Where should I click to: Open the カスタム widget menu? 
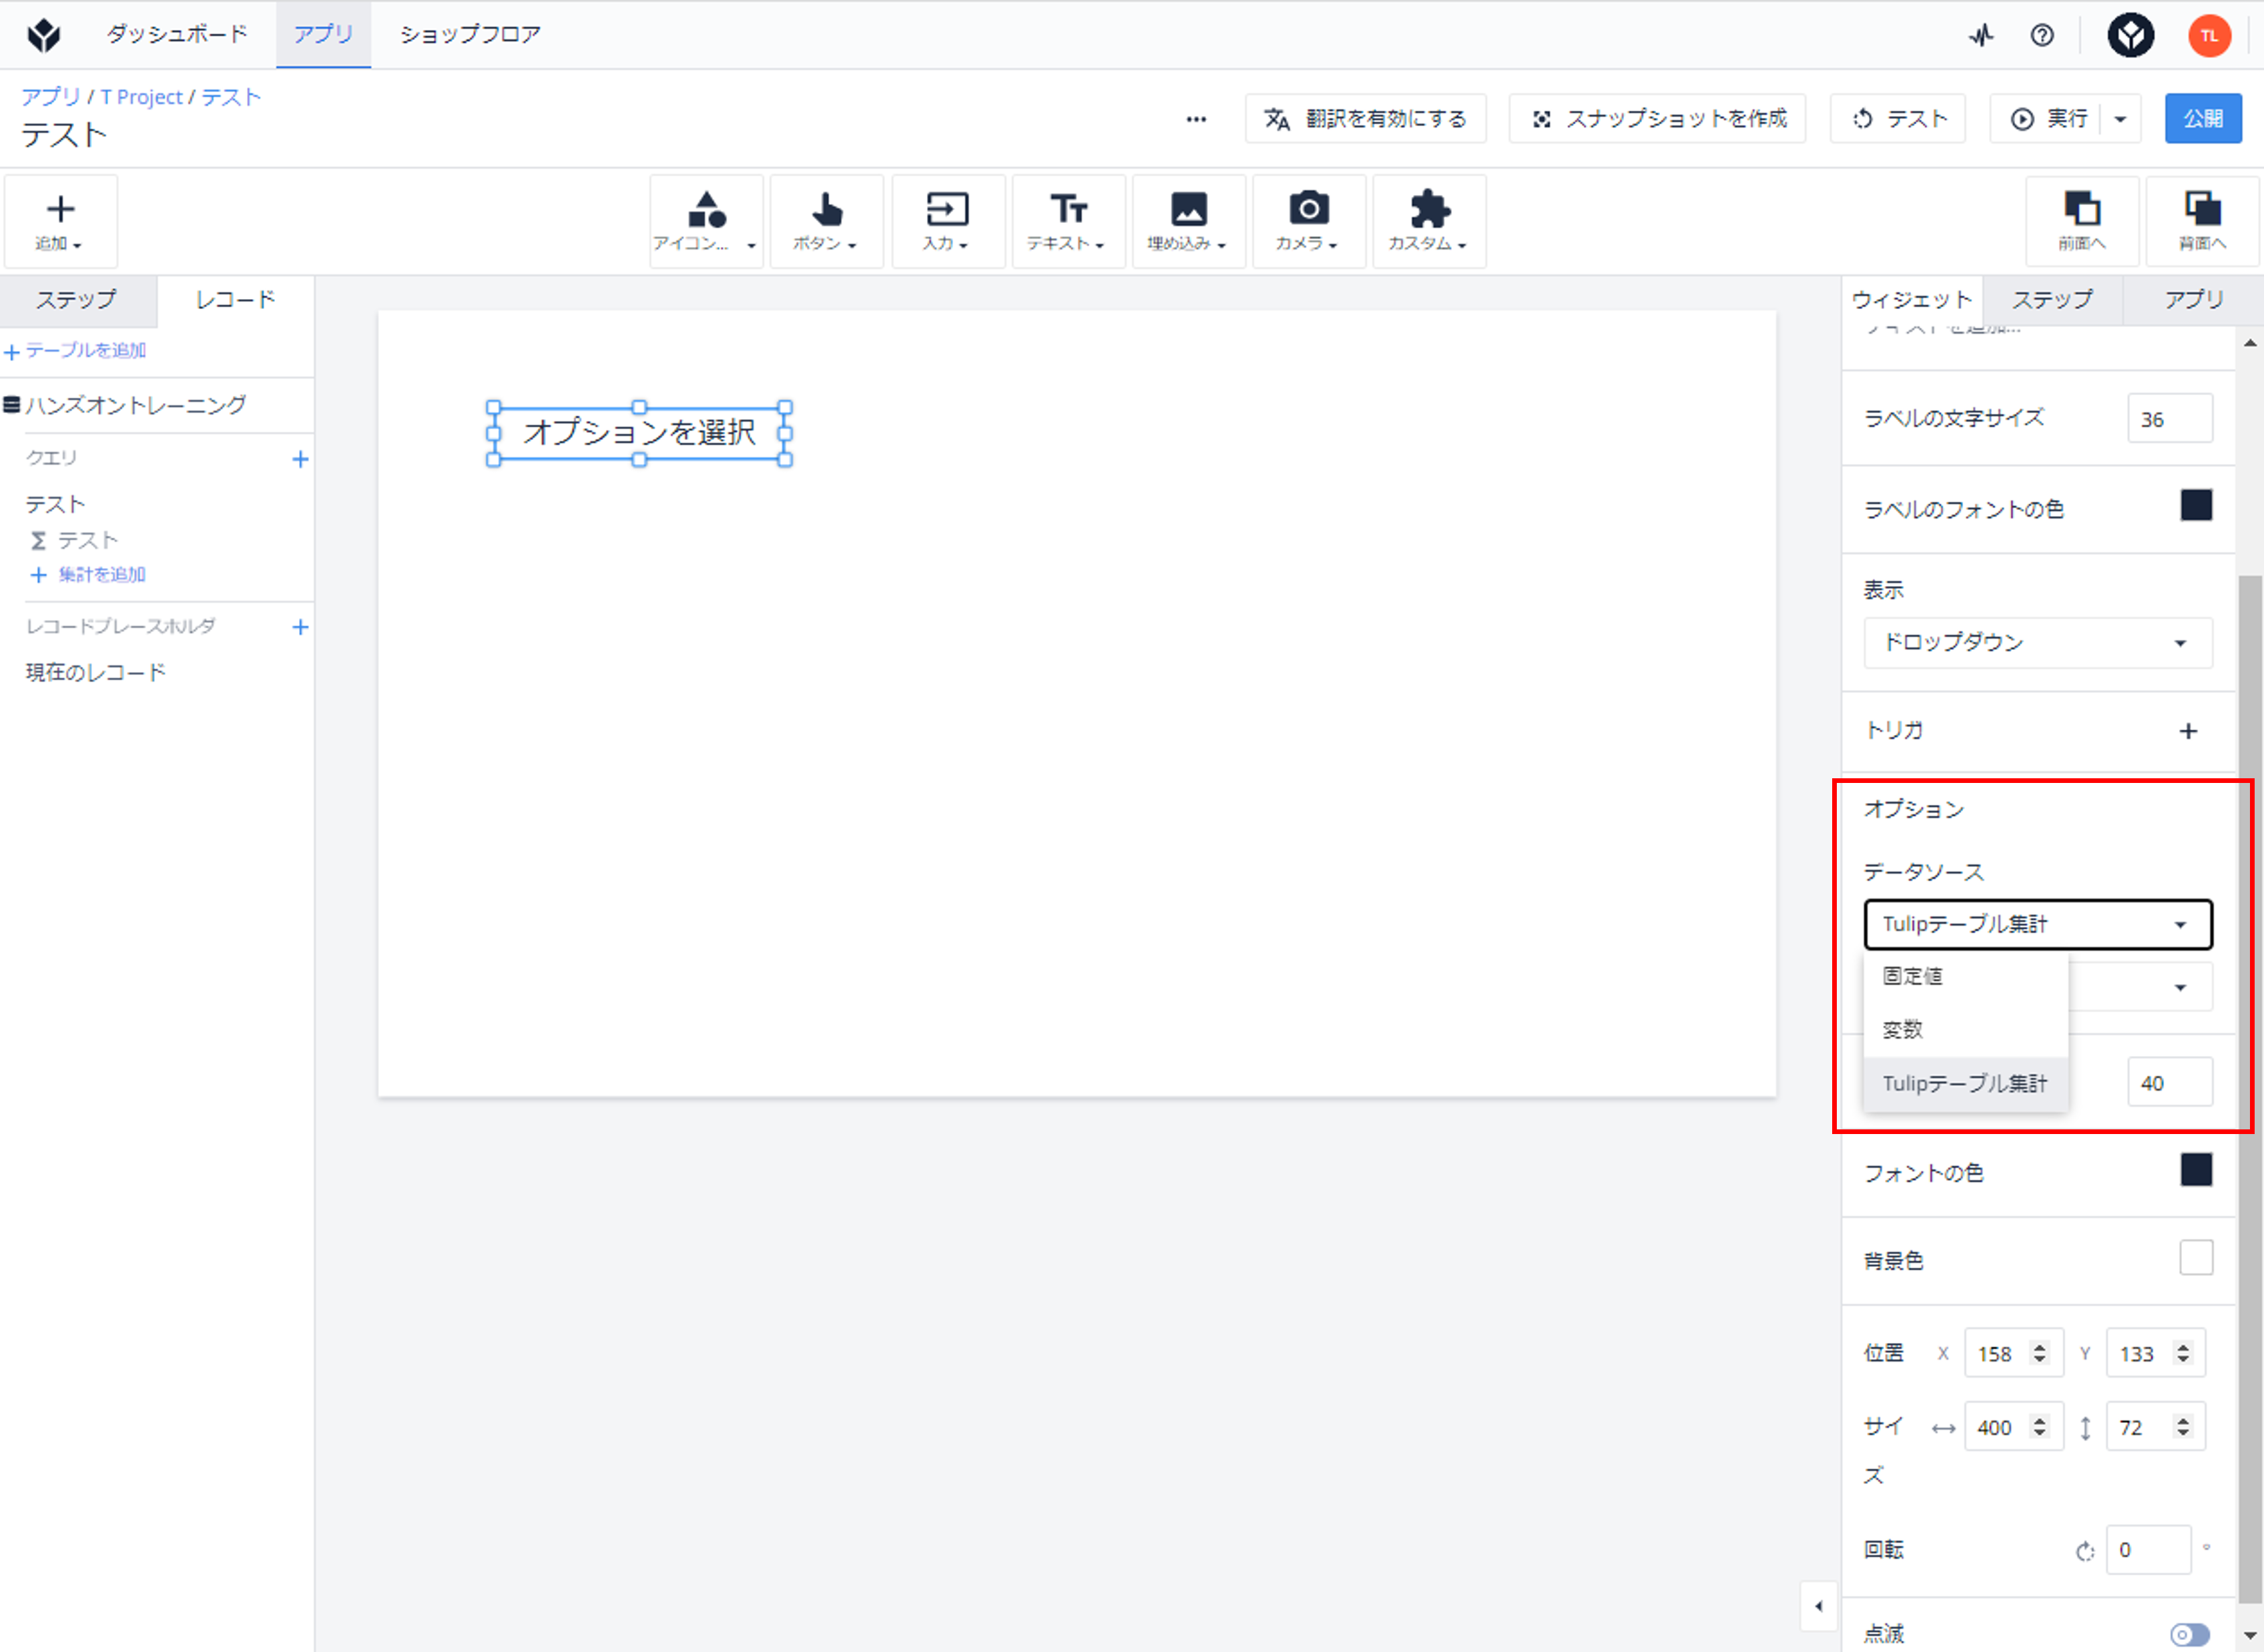(x=1428, y=221)
